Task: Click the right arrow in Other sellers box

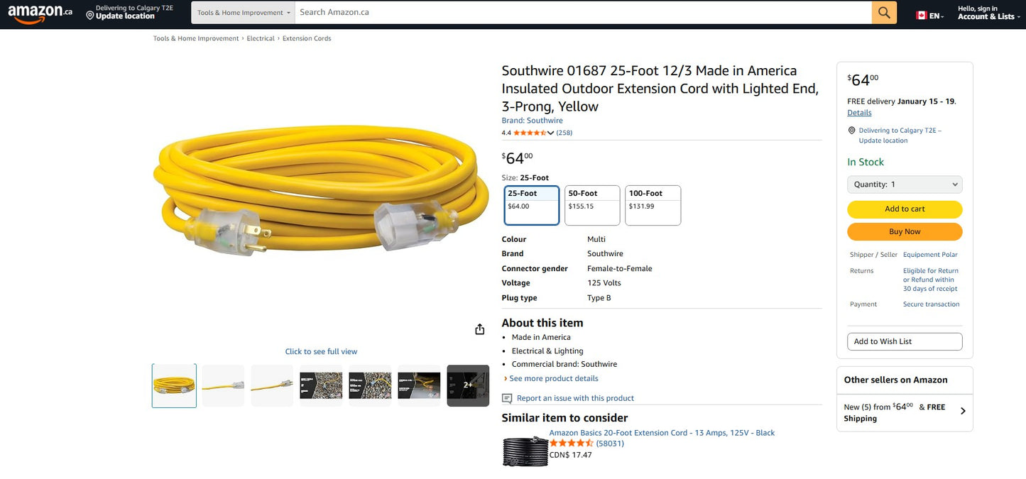Action: point(962,410)
